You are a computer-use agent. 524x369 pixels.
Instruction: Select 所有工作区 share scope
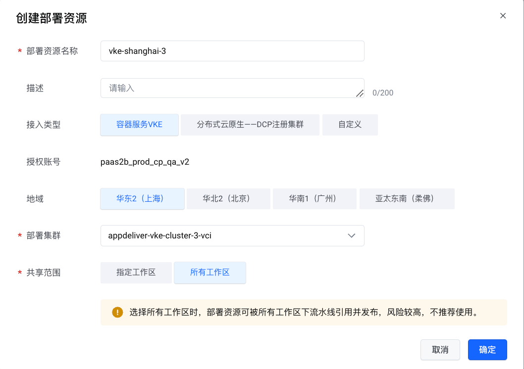point(210,273)
